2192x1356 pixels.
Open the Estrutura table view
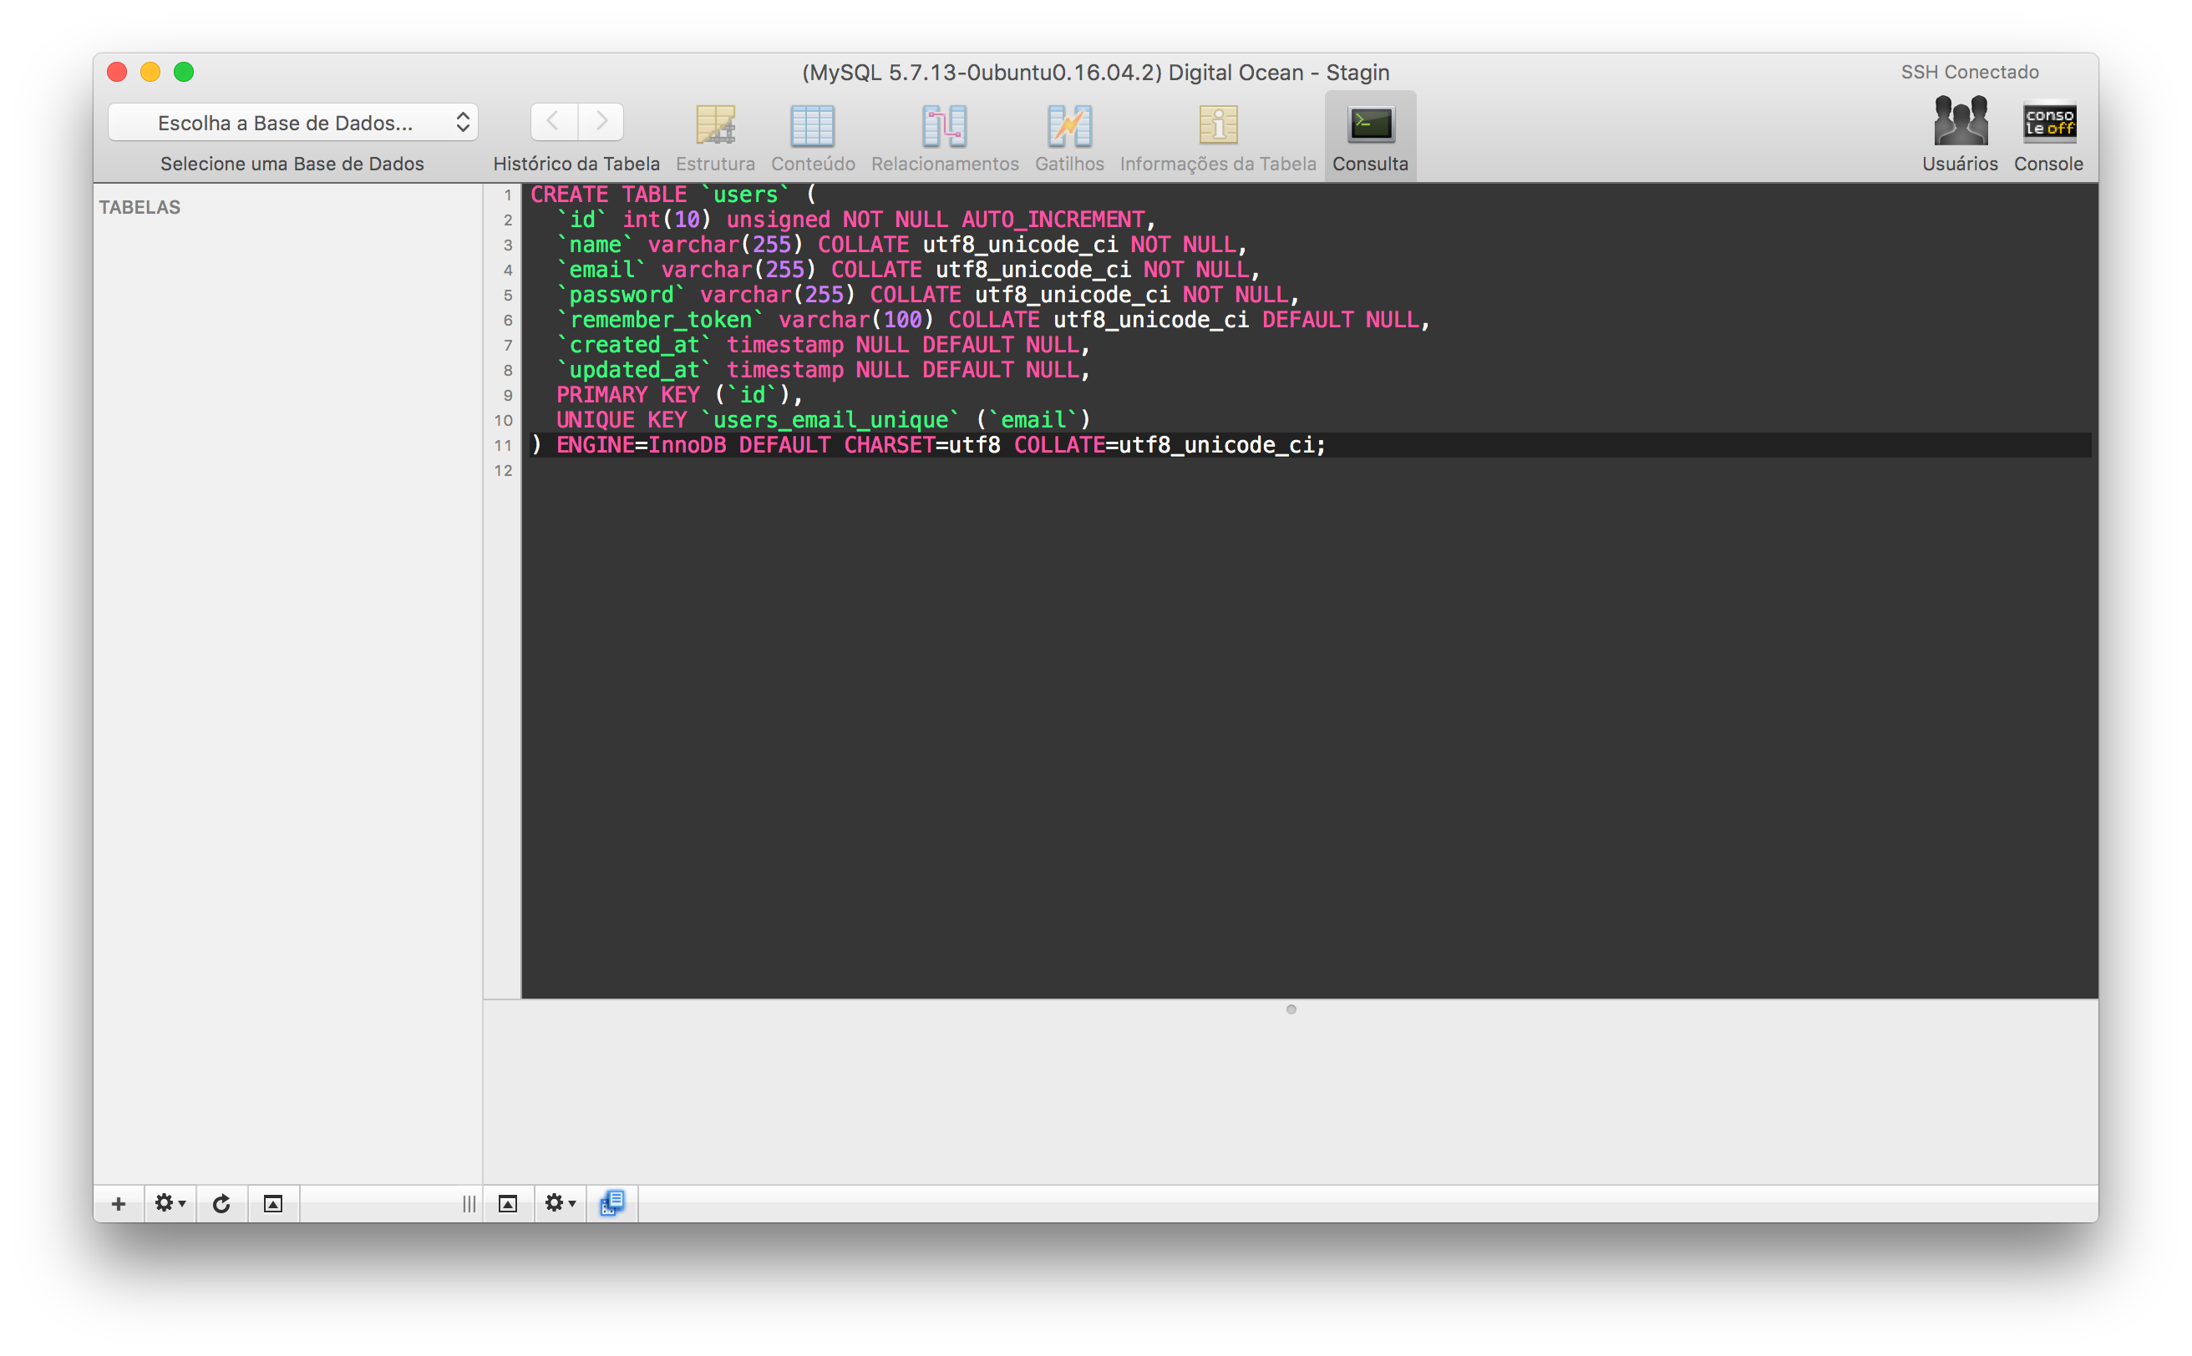tap(715, 137)
